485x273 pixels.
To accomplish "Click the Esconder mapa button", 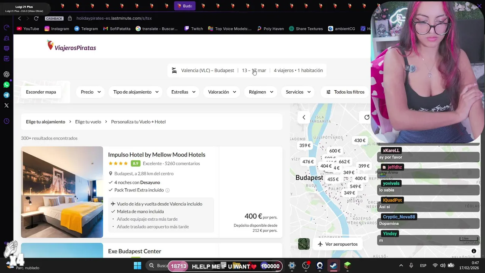I will click(x=41, y=92).
